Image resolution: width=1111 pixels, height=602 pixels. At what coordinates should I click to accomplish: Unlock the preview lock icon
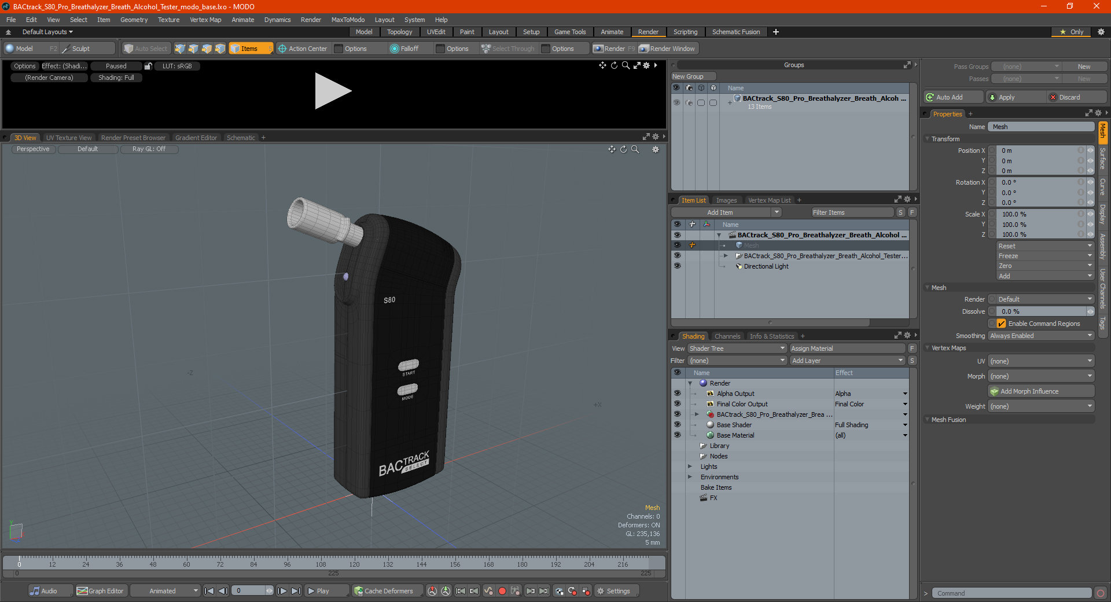coord(148,66)
